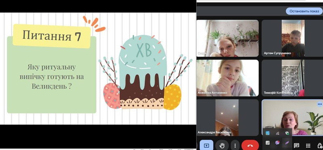Click the yellow Easter egg on slide
The height and width of the screenshot is (150, 323).
point(172,97)
